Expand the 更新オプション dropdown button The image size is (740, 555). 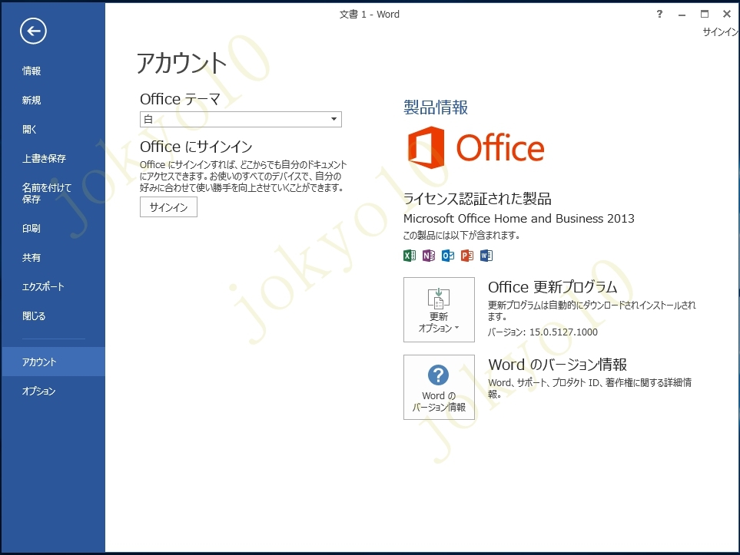439,309
